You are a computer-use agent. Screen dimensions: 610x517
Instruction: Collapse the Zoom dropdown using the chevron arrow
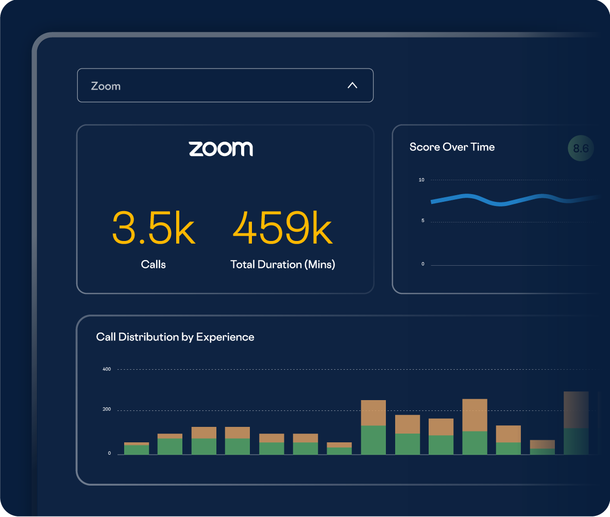click(x=352, y=85)
